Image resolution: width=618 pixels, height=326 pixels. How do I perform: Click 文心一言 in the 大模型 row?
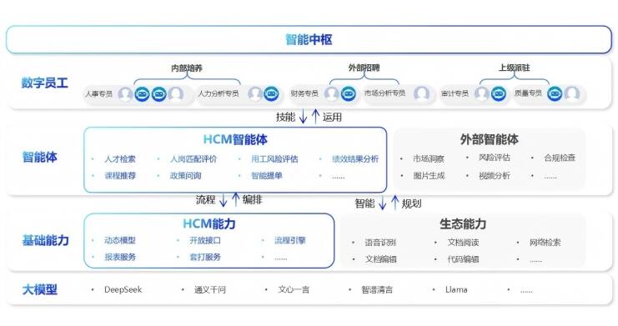[x=294, y=290]
